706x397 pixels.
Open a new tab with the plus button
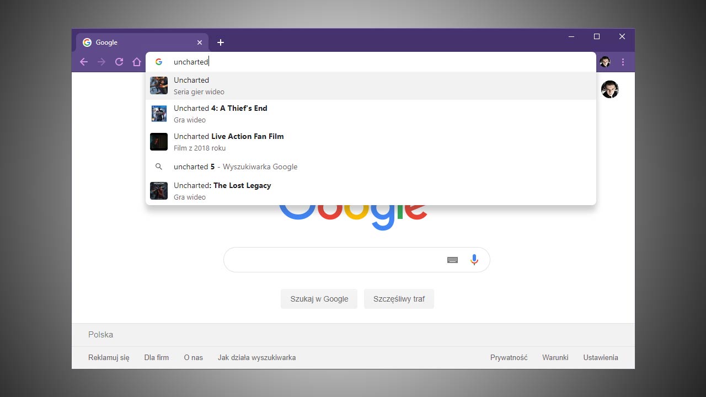(x=221, y=42)
